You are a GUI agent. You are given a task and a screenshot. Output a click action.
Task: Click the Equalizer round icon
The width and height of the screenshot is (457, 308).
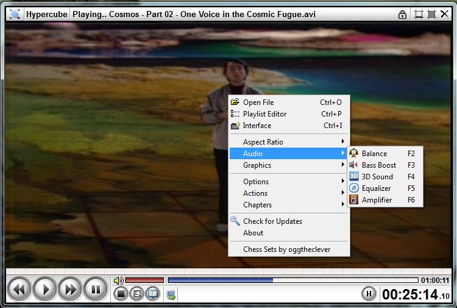pyautogui.click(x=354, y=188)
